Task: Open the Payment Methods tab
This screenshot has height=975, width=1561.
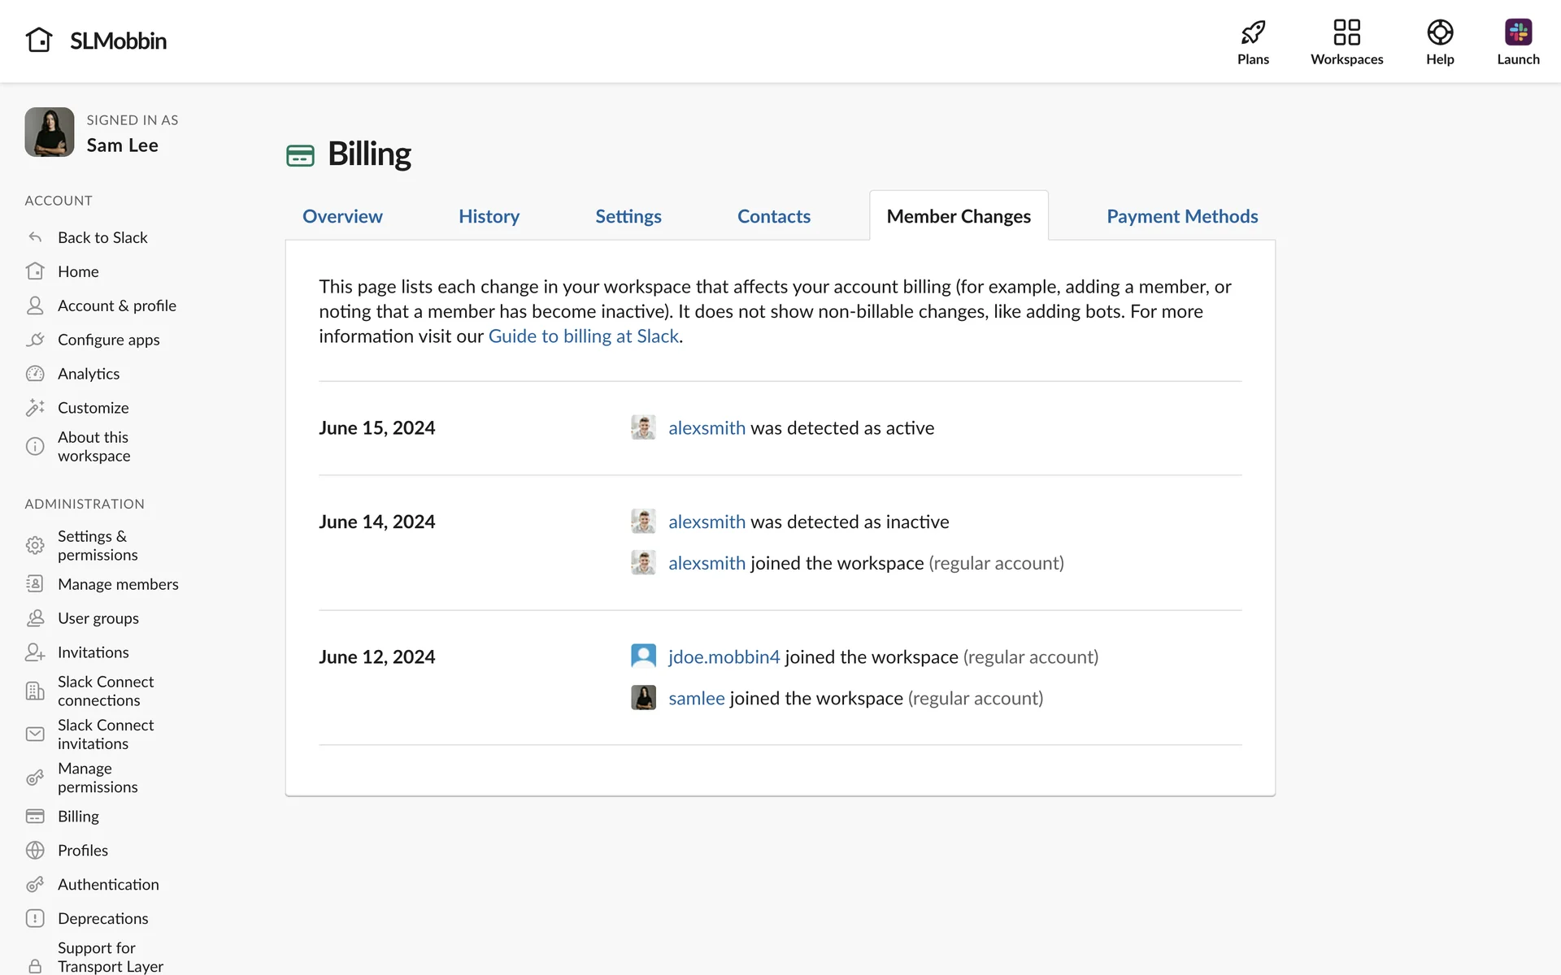Action: 1181,216
